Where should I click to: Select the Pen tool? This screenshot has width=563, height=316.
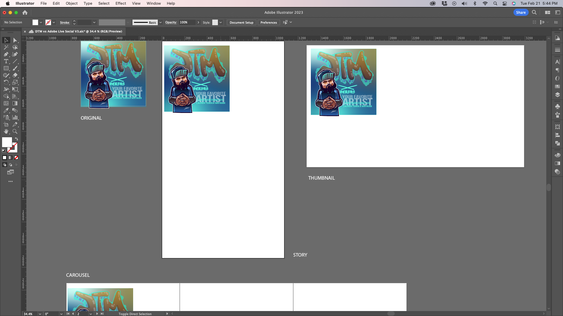[6, 54]
